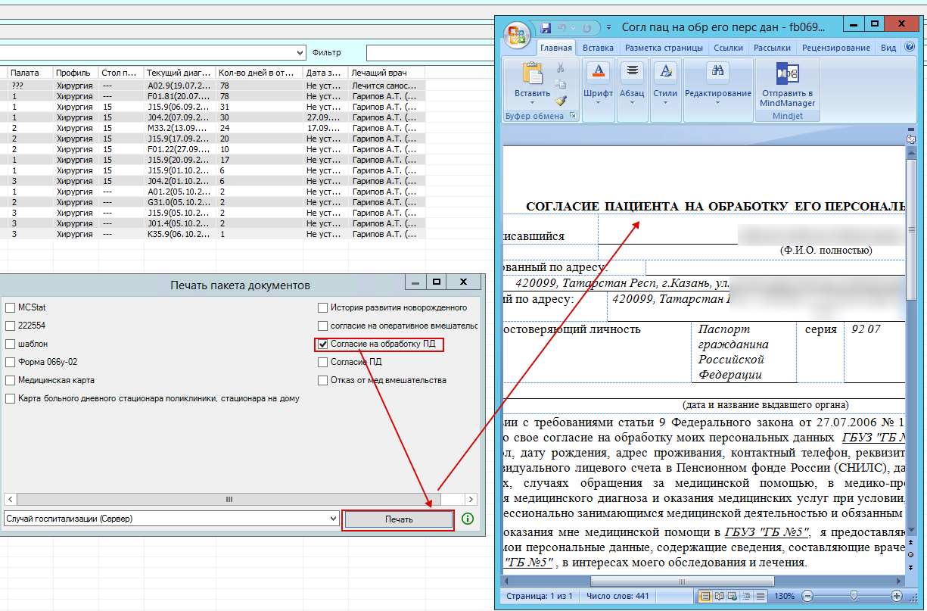Customize the Quick Access Toolbar dropdown

click(x=608, y=27)
